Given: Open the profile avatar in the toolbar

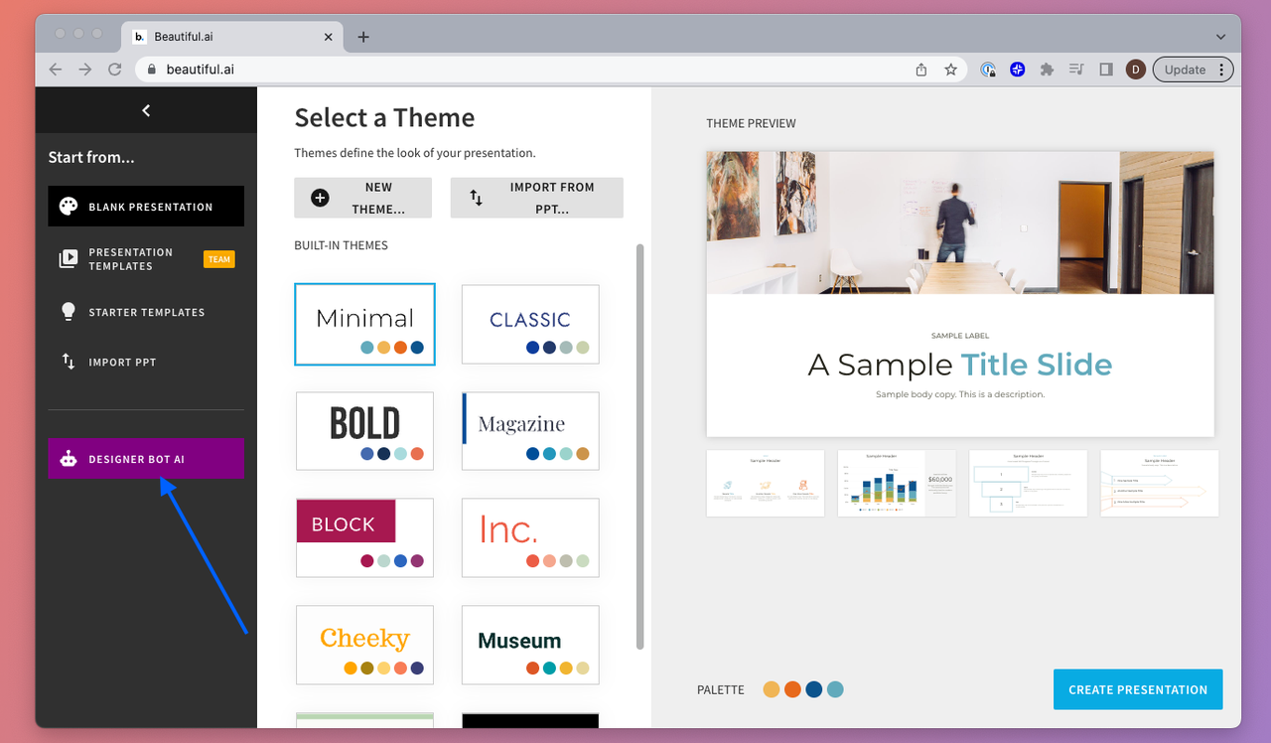Looking at the screenshot, I should 1135,70.
